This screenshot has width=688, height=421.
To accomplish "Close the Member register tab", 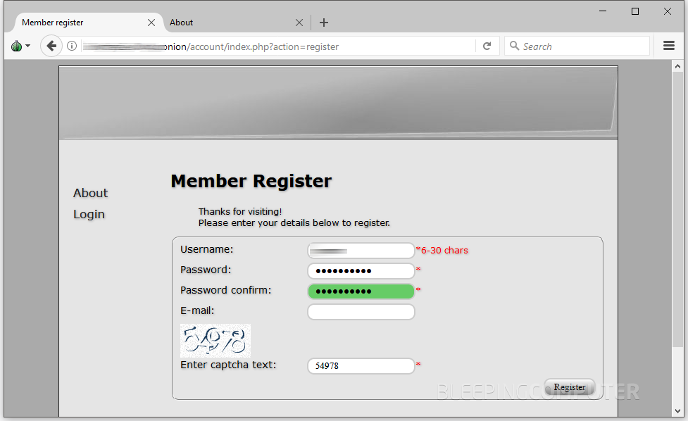I will click(151, 23).
